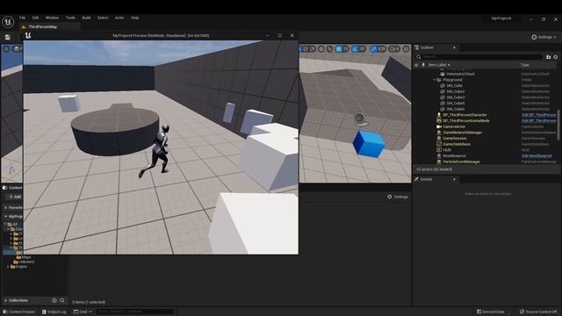This screenshot has height=316, width=562.
Task: Click the Edit link on the BP_ThirdPersonGameMode row
Action: pos(538,121)
